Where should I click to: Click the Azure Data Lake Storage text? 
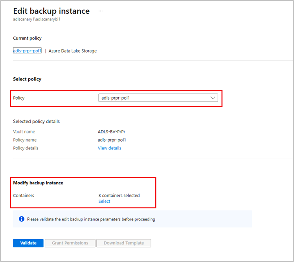click(x=73, y=51)
